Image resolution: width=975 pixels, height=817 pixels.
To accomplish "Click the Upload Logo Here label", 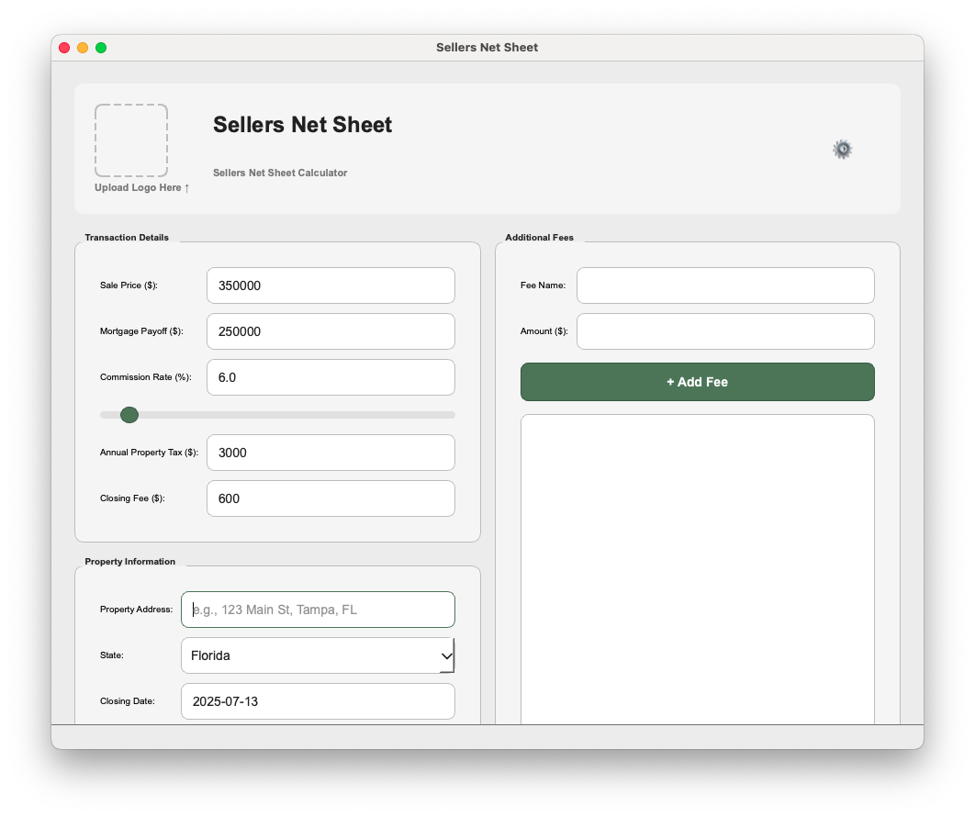I will [x=141, y=188].
